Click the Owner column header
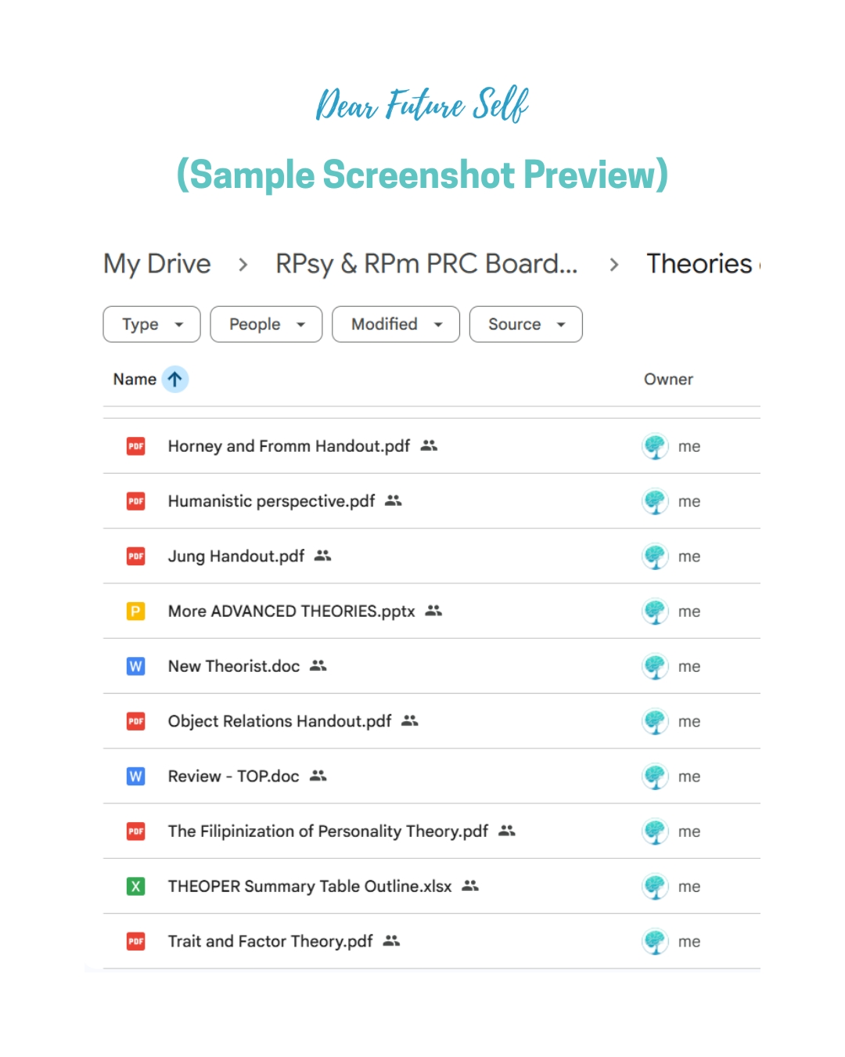This screenshot has height=1057, width=845. coord(668,380)
